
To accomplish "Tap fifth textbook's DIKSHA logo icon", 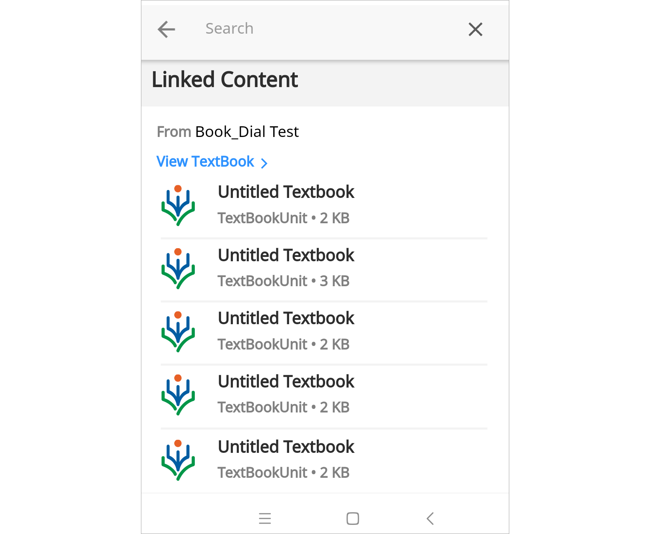I will click(x=178, y=460).
